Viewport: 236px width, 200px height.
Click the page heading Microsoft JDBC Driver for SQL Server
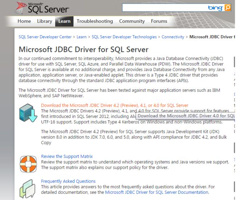pos(84,49)
